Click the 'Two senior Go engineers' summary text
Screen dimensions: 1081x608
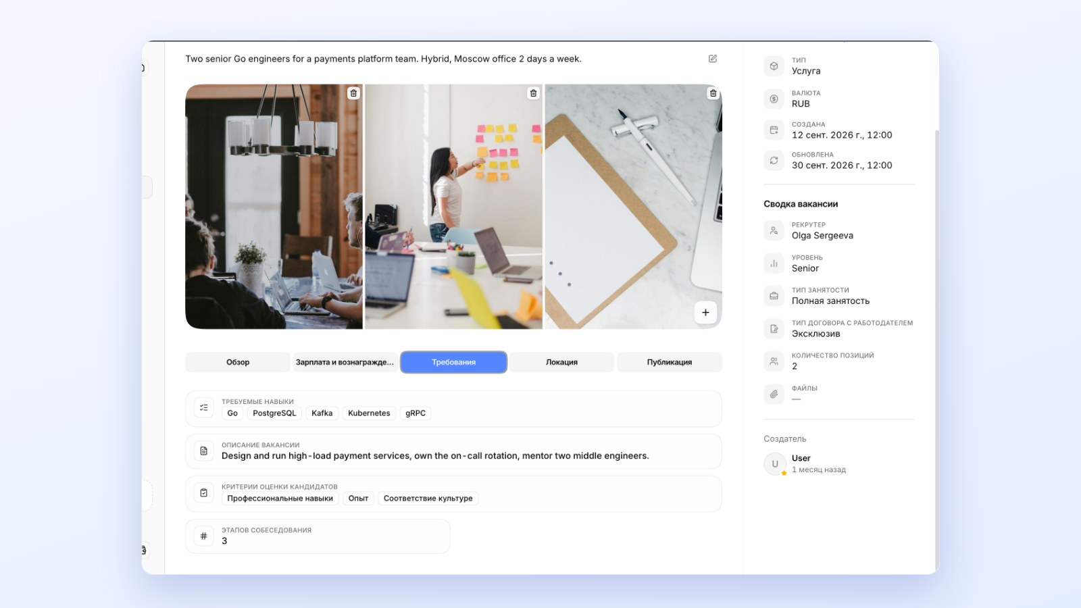383,59
